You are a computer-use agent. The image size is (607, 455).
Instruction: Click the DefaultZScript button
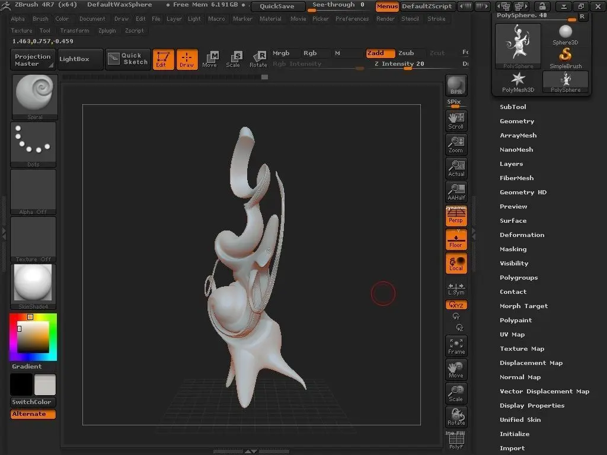pyautogui.click(x=427, y=6)
